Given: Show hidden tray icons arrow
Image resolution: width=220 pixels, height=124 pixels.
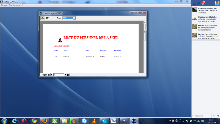Looking at the screenshot, I should coord(183,121).
